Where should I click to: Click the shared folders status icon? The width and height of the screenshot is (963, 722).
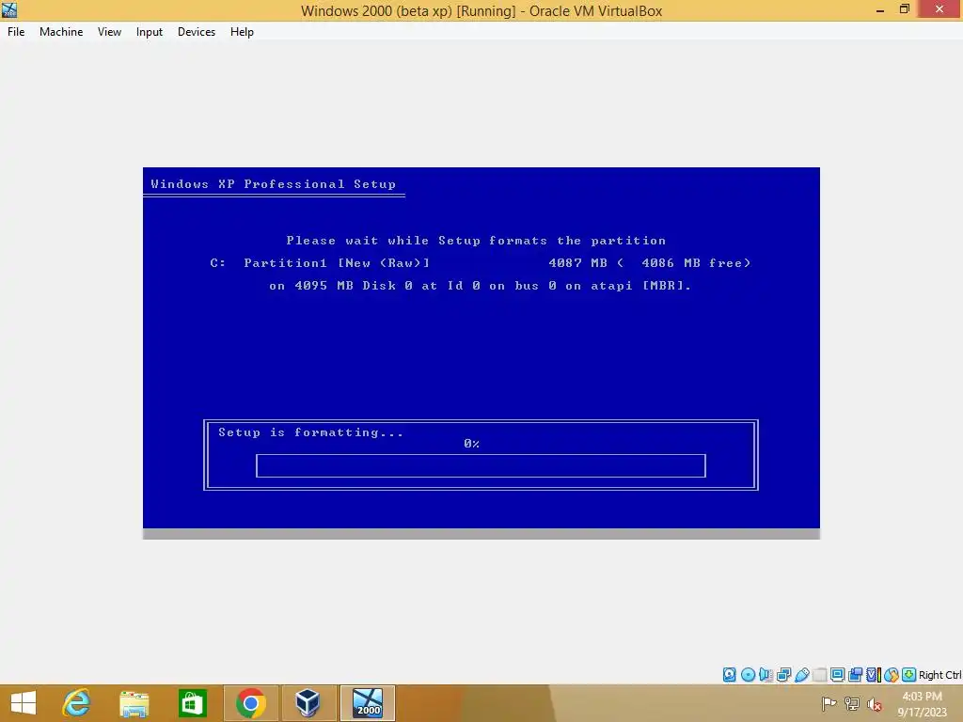820,675
